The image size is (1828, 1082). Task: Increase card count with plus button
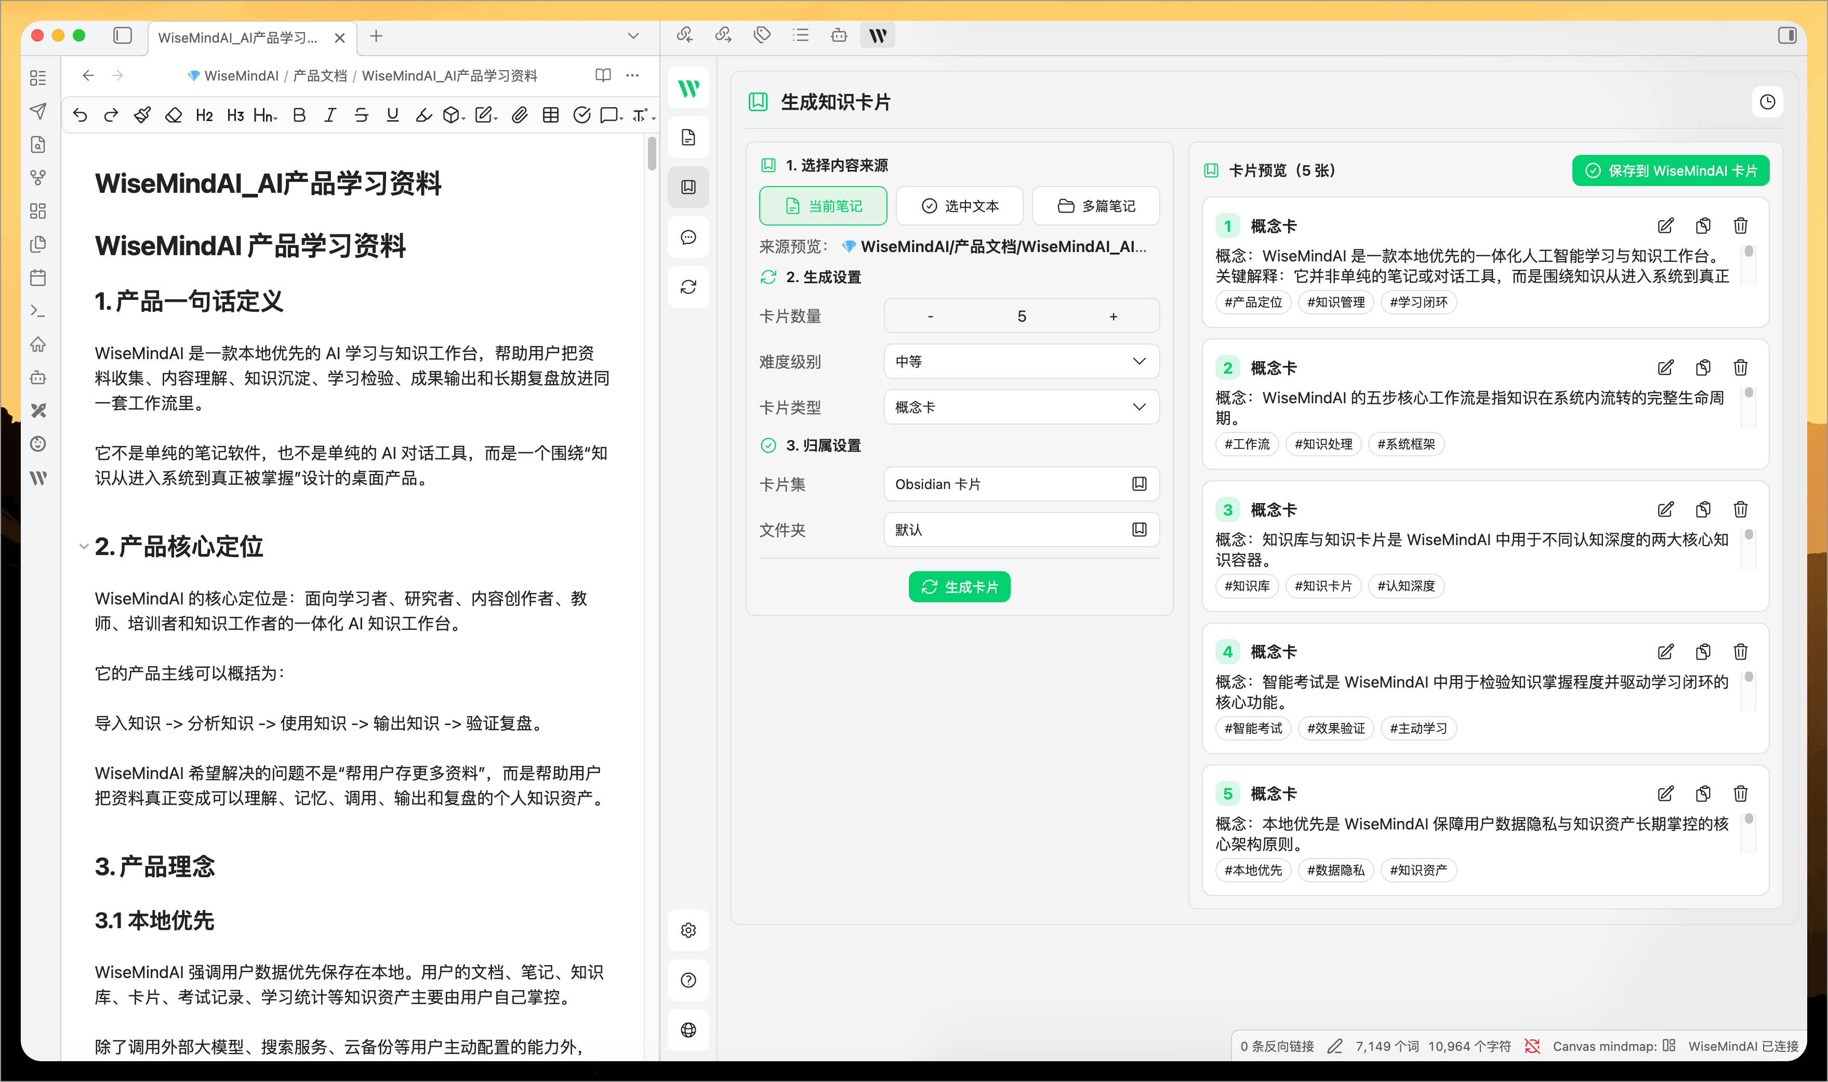coord(1113,316)
